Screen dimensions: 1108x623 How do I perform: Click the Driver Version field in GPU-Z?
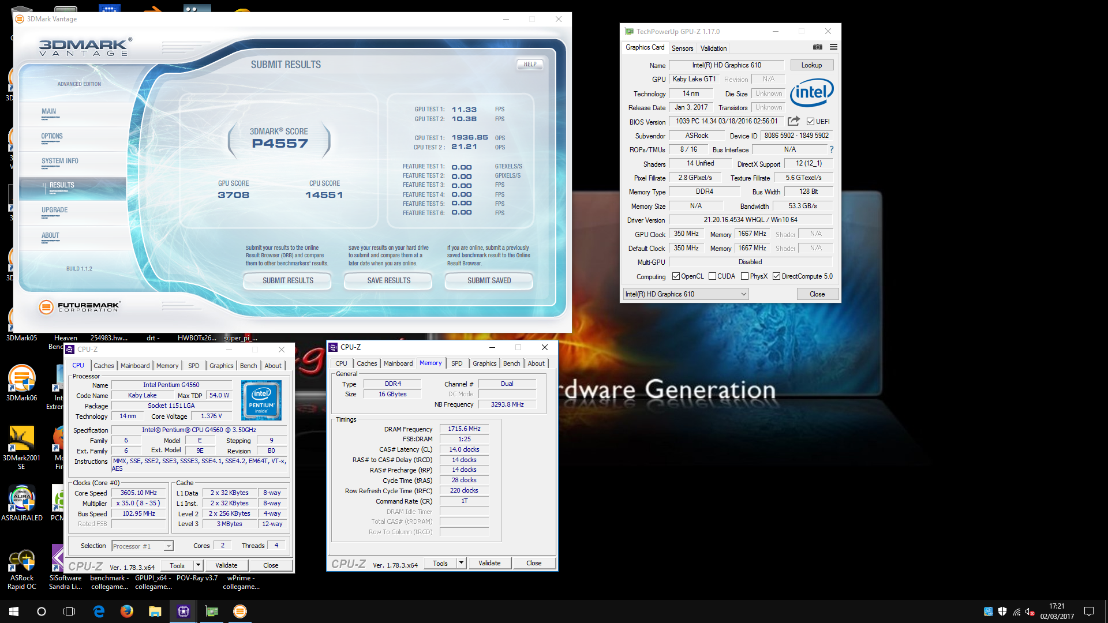tap(750, 220)
